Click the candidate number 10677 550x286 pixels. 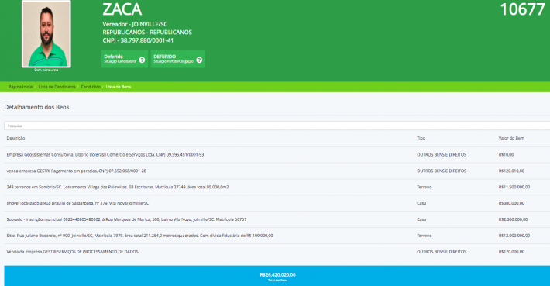(x=522, y=9)
